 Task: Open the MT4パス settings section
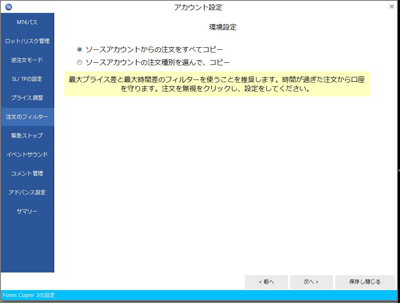click(x=27, y=22)
